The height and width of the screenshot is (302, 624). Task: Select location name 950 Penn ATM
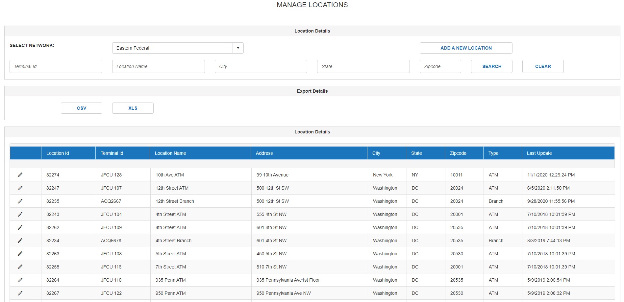(x=171, y=293)
